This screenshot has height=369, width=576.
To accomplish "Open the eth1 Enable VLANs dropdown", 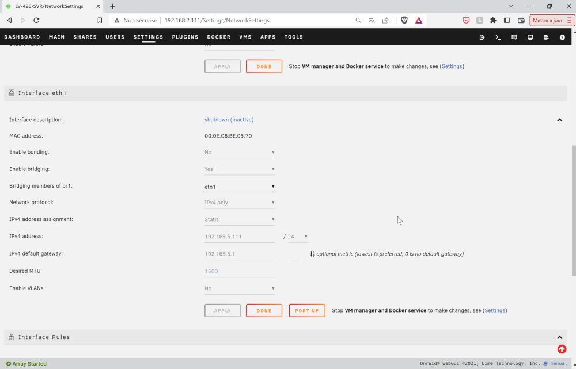I will point(240,288).
